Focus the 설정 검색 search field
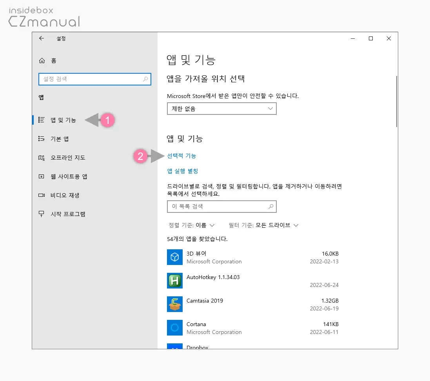 94,79
